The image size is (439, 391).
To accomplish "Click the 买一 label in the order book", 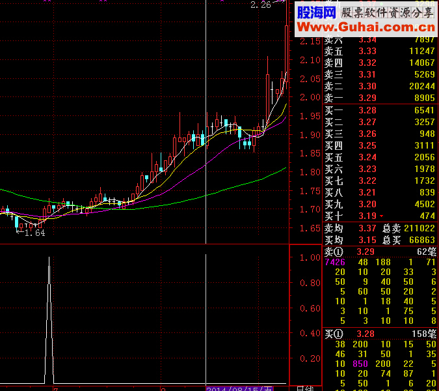I will coord(333,111).
